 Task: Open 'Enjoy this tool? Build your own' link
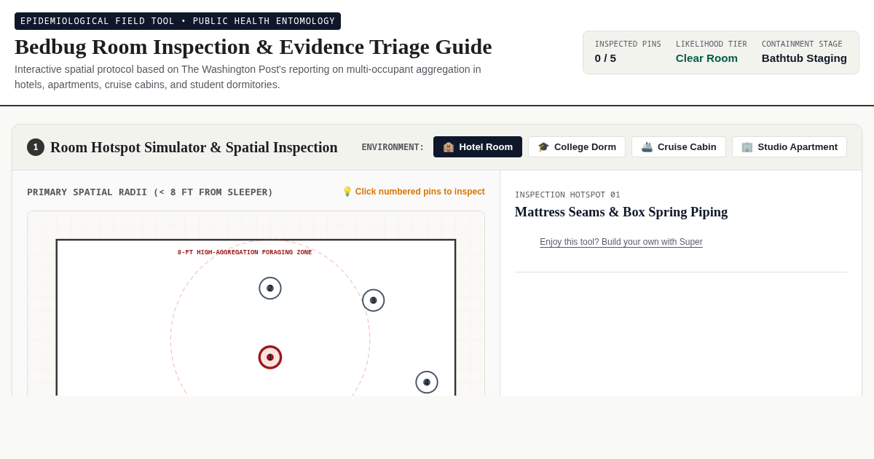tap(621, 242)
